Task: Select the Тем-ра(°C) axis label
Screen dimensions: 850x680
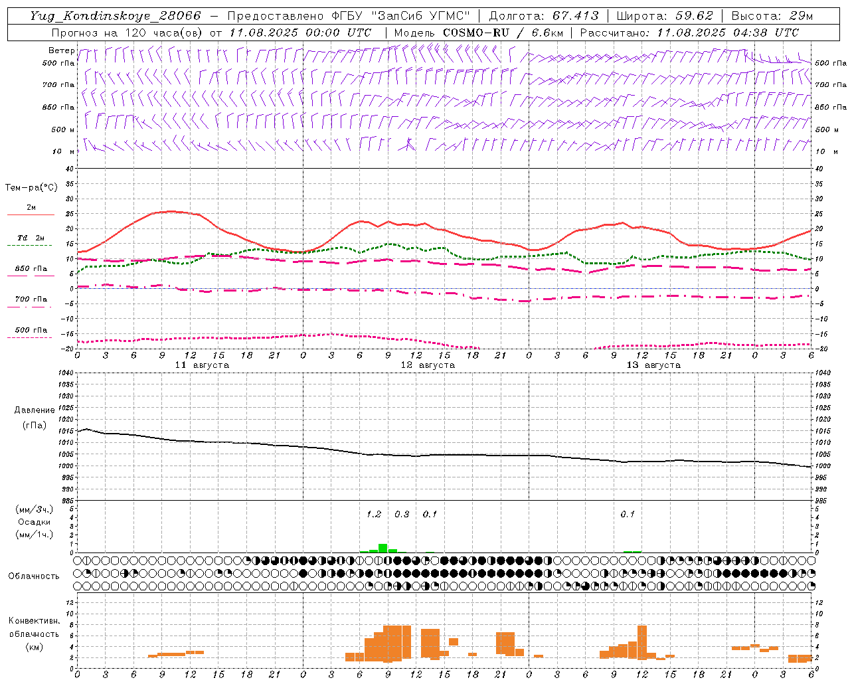Action: [31, 188]
